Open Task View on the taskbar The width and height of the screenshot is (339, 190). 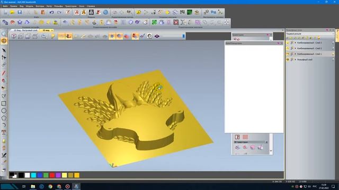24,186
